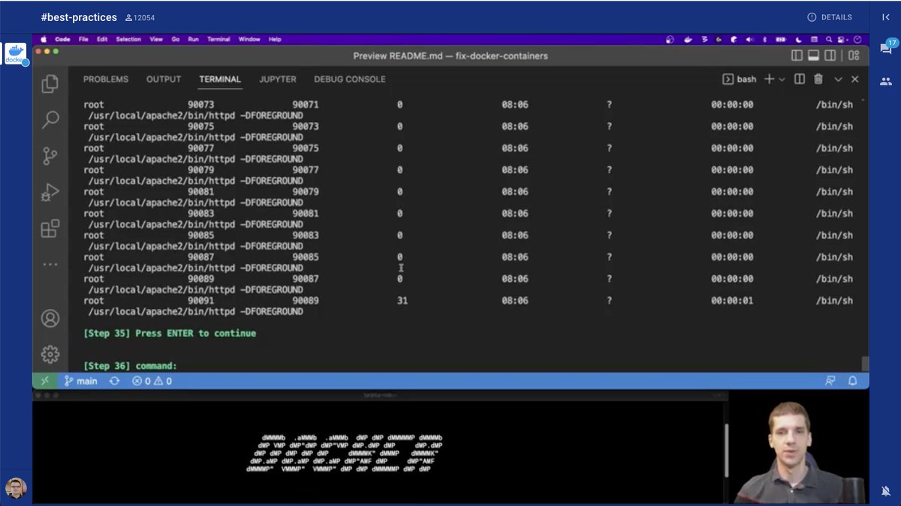
Task: Switch to the JUPYTER tab
Action: pyautogui.click(x=278, y=79)
